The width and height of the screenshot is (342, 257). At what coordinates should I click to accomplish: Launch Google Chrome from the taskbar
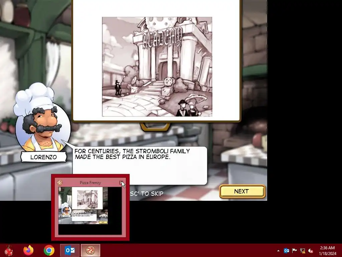(x=49, y=250)
